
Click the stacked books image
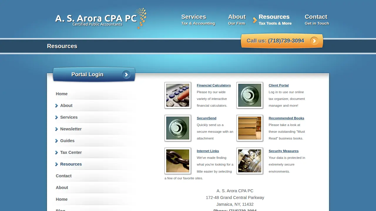click(x=250, y=128)
